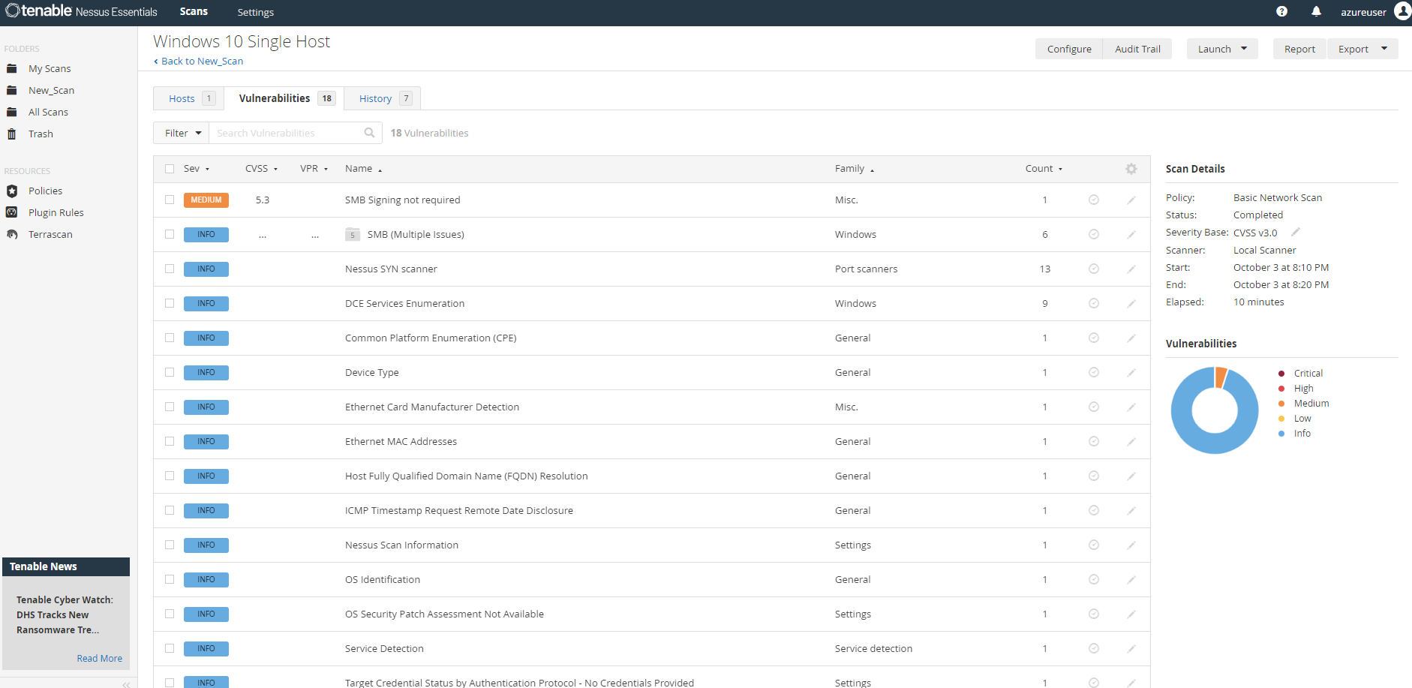Check the Common Platform Enumeration row
This screenshot has width=1412, height=688.
click(x=170, y=338)
